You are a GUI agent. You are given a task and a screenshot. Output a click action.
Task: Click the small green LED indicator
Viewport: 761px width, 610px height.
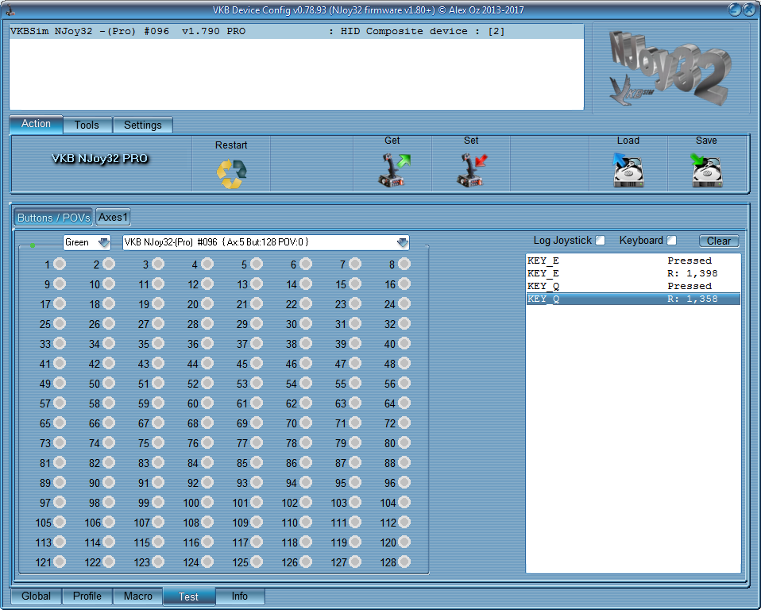32,245
